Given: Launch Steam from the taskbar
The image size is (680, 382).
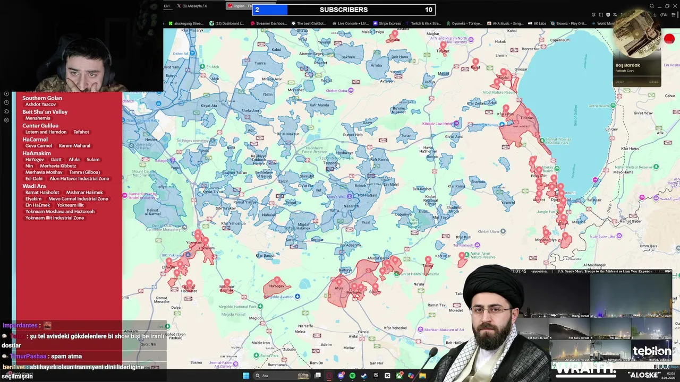Looking at the screenshot, I should pyautogui.click(x=364, y=376).
